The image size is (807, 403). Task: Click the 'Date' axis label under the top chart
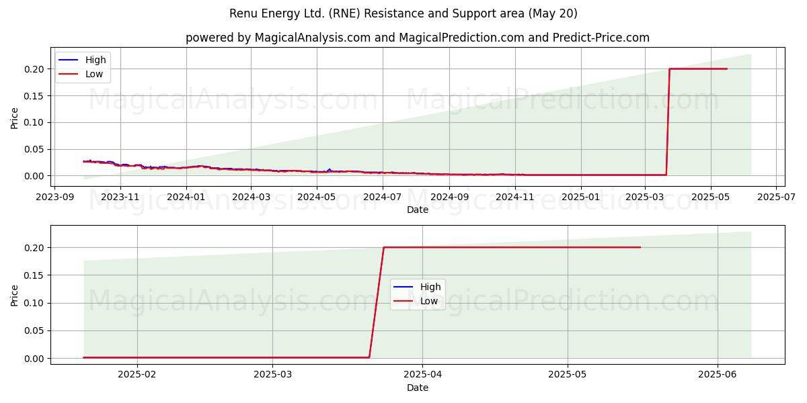click(x=418, y=210)
